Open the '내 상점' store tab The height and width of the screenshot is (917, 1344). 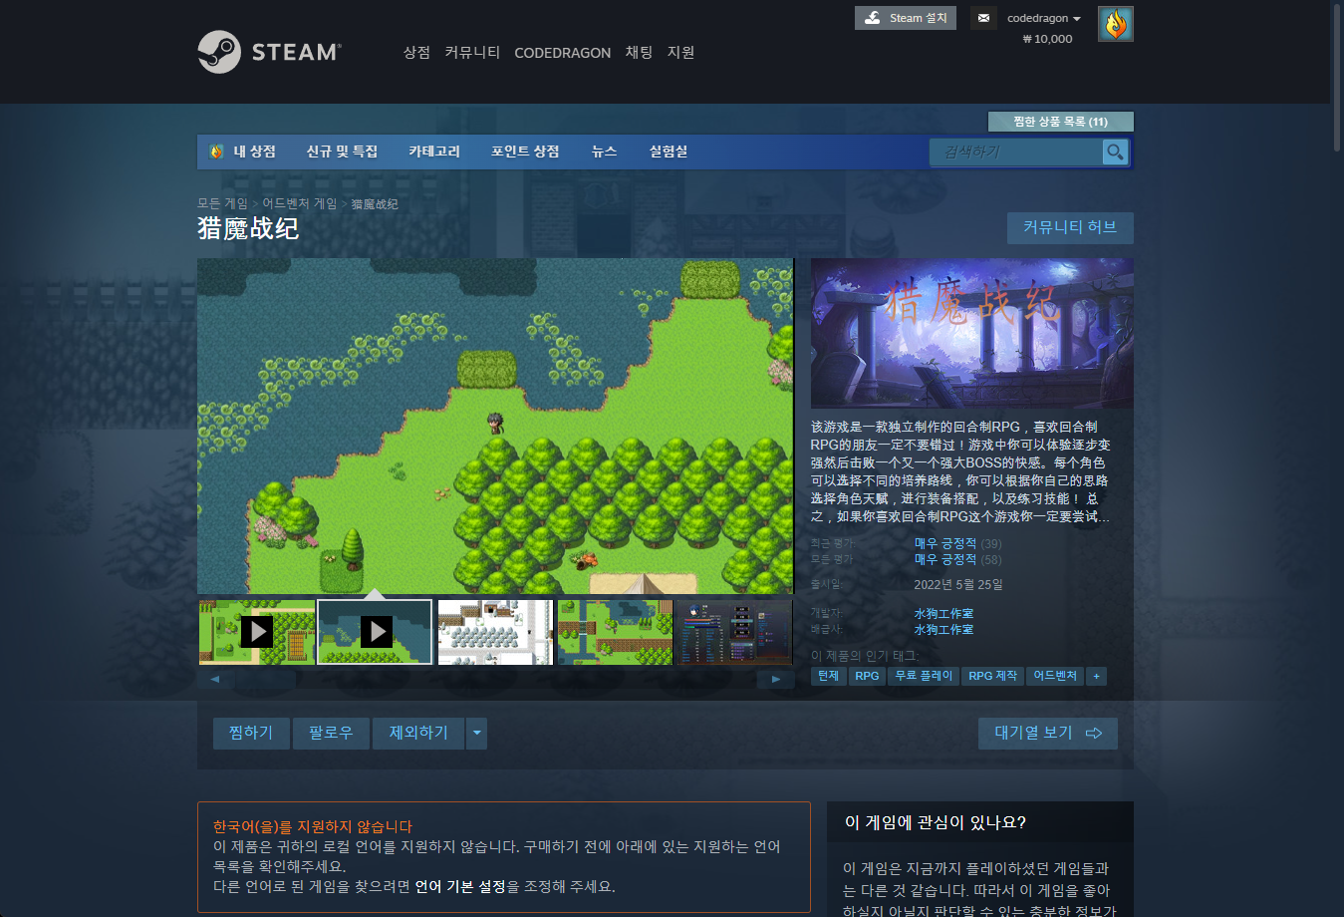[x=244, y=152]
